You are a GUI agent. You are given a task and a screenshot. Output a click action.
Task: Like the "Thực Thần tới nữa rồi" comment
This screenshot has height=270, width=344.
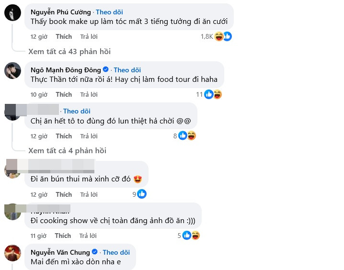click(63, 94)
